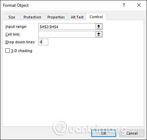Focus the empty Cell link field
Viewport: 147px width, 140px height.
click(x=67, y=34)
